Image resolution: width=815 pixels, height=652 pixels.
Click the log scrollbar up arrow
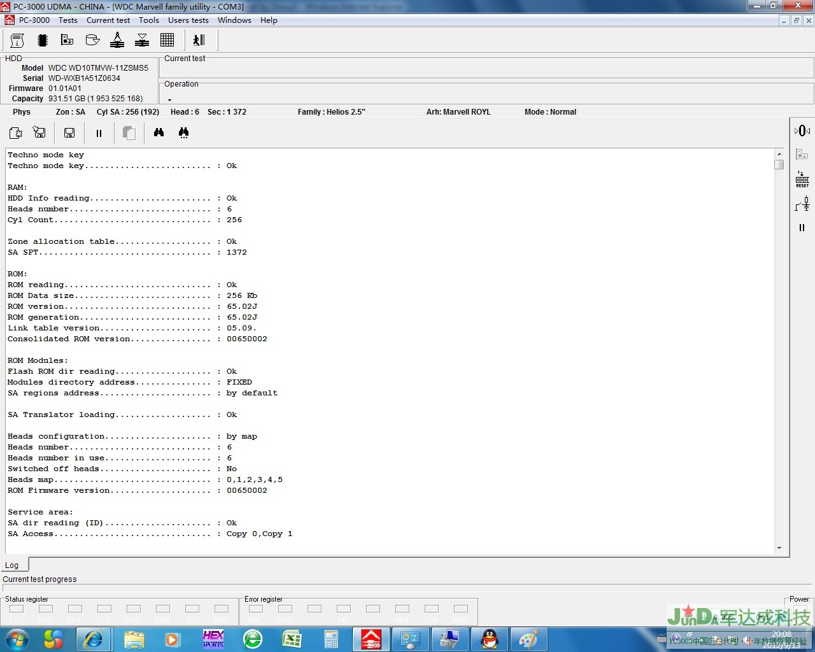coord(779,154)
